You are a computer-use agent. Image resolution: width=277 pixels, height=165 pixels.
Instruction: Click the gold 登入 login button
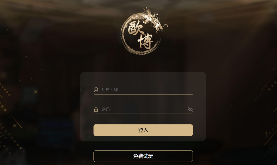(143, 130)
